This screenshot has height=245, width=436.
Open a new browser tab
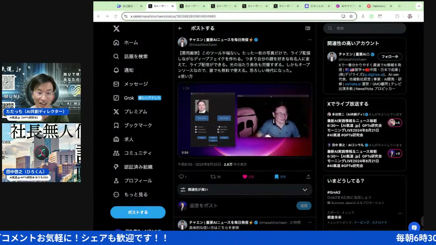[400, 6]
